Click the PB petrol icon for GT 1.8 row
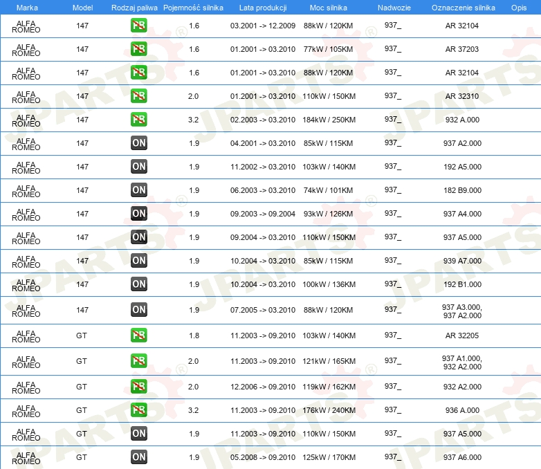Screen dimensions: 541x469 (x=138, y=335)
